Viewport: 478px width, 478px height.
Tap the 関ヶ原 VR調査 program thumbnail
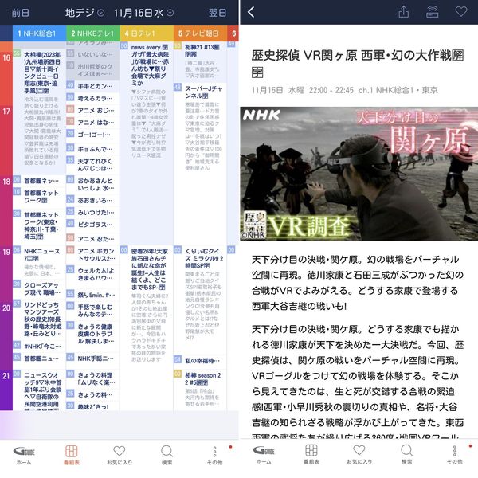(x=358, y=174)
